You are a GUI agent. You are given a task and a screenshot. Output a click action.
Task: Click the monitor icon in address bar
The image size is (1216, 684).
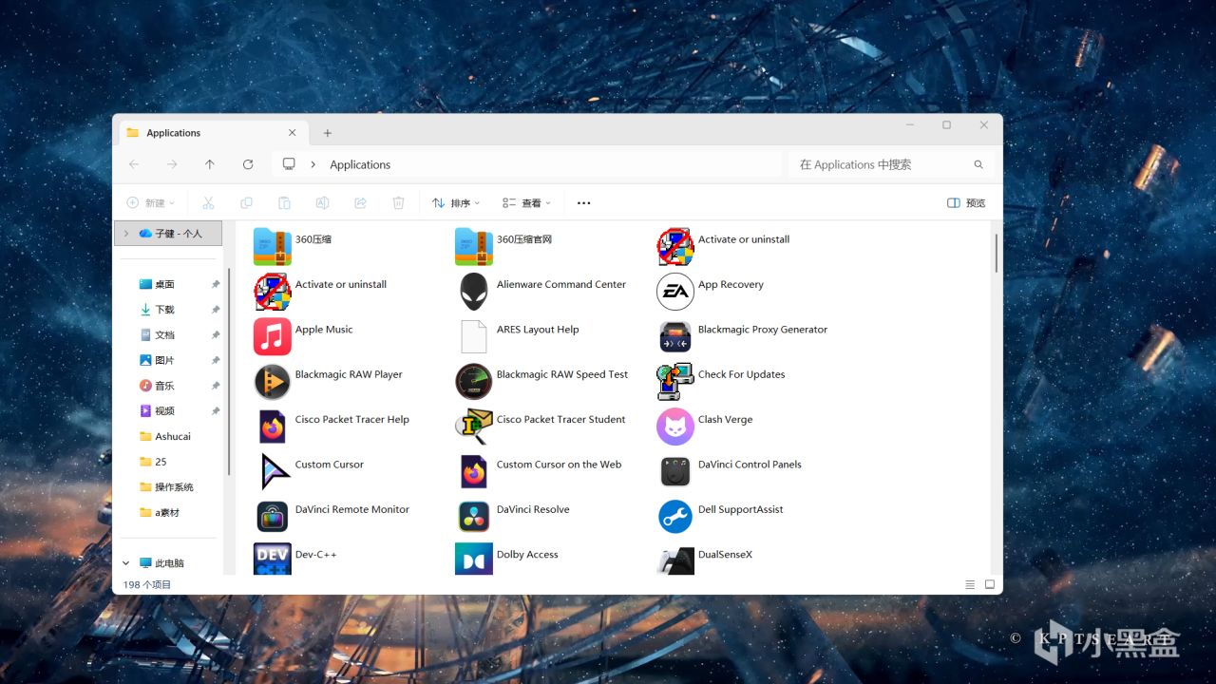(x=289, y=164)
